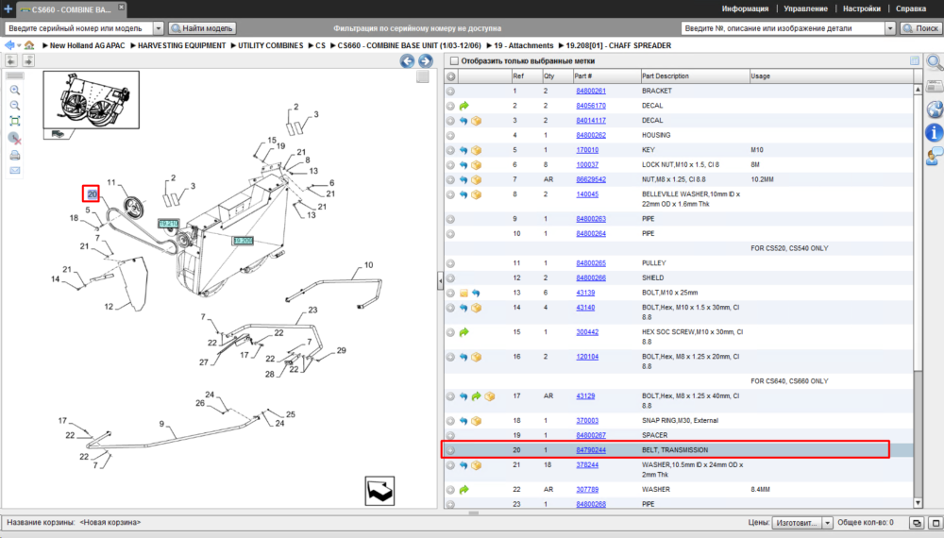Open the 'Информация' menu
Screen dimensions: 944x538
tap(746, 9)
